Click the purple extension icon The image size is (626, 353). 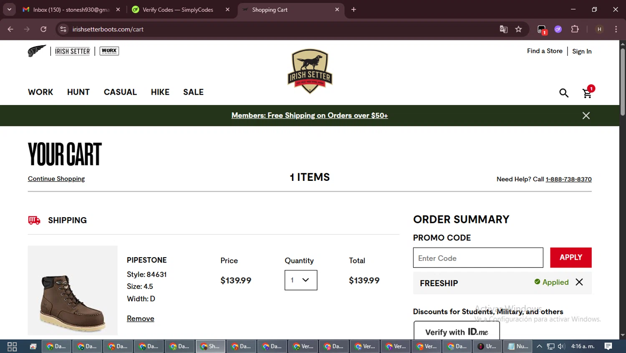point(558,29)
